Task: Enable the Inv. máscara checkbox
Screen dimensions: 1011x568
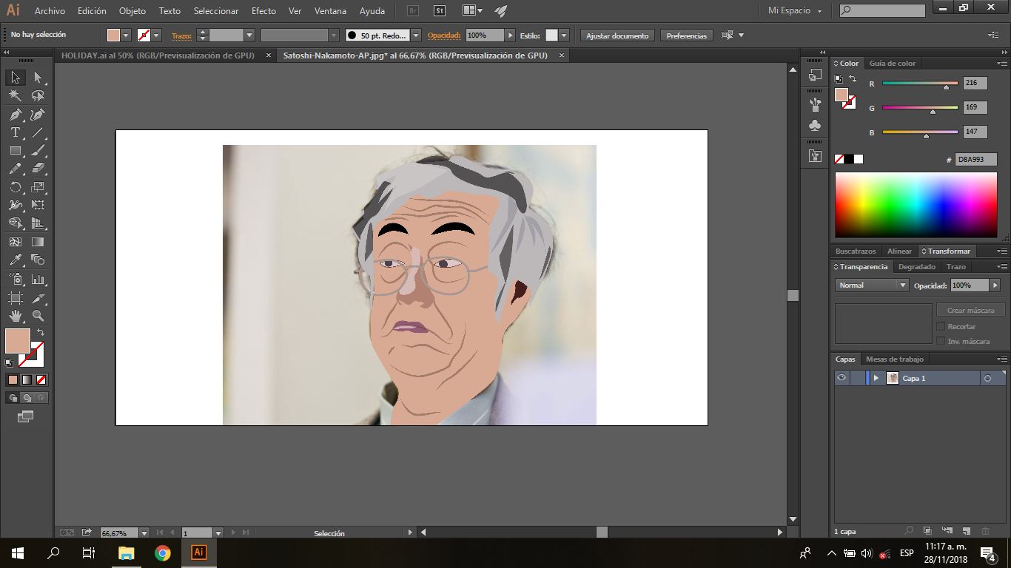Action: (941, 341)
